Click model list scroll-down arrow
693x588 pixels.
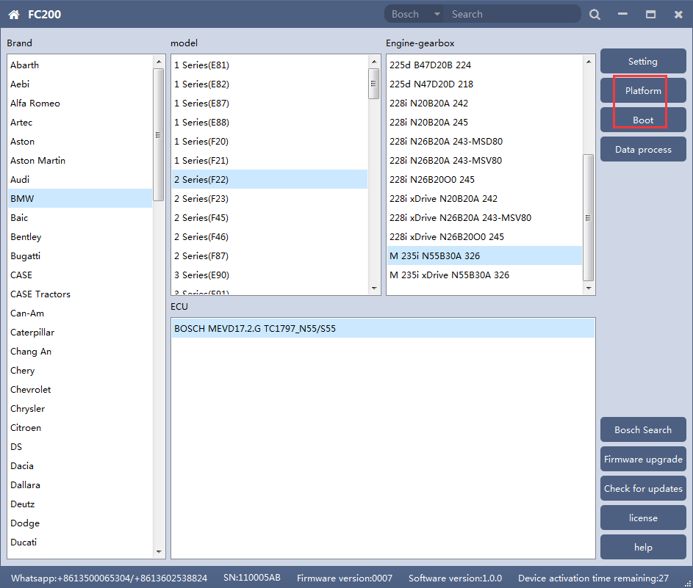point(374,288)
